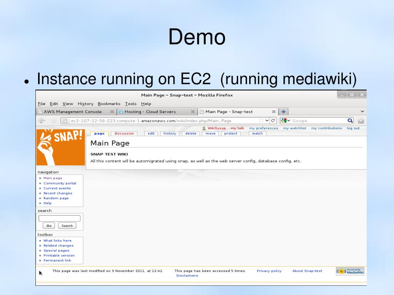Select the wiki discussion tab
The width and height of the screenshot is (394, 295).
coord(124,133)
